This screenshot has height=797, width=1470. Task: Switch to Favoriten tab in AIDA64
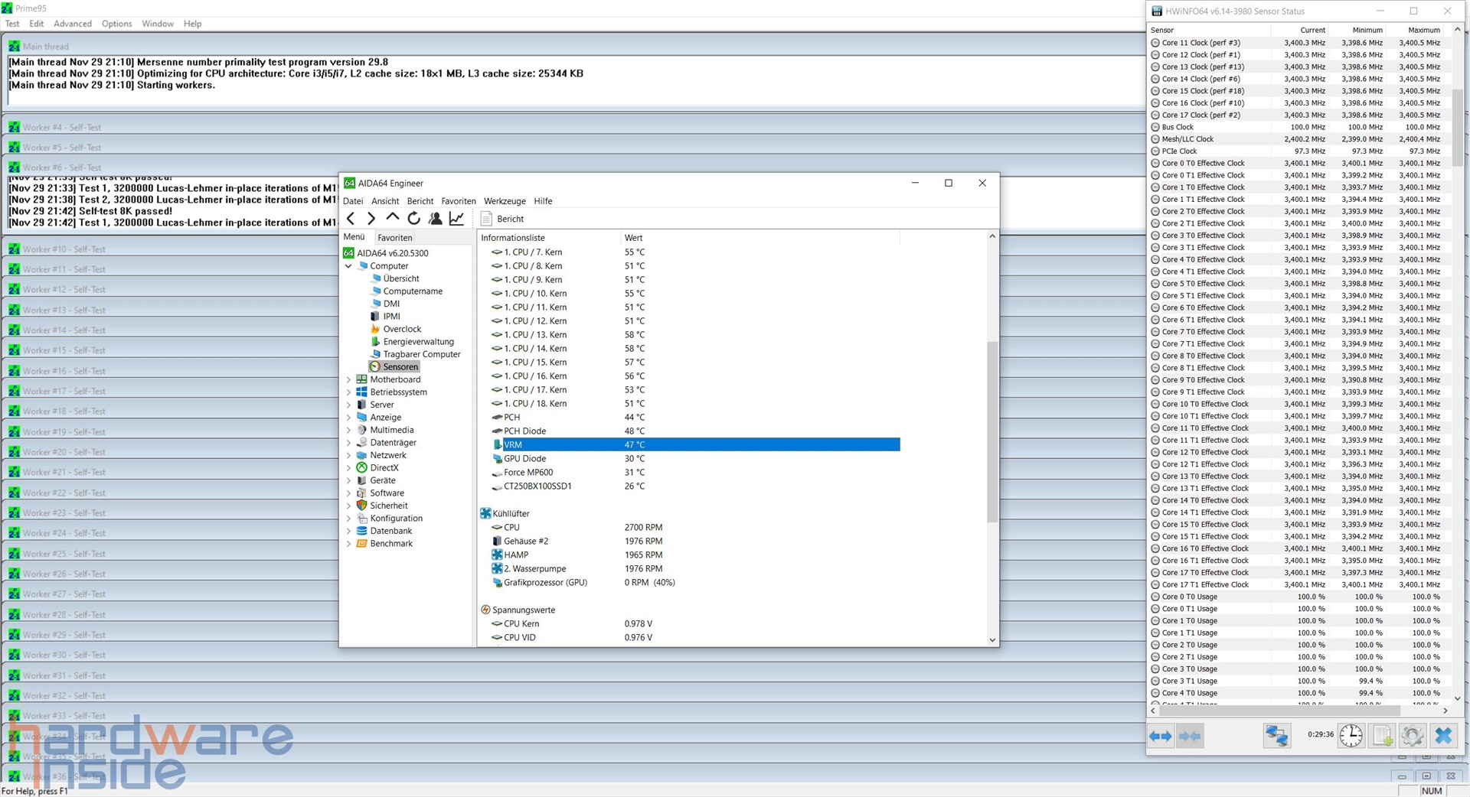click(x=395, y=238)
